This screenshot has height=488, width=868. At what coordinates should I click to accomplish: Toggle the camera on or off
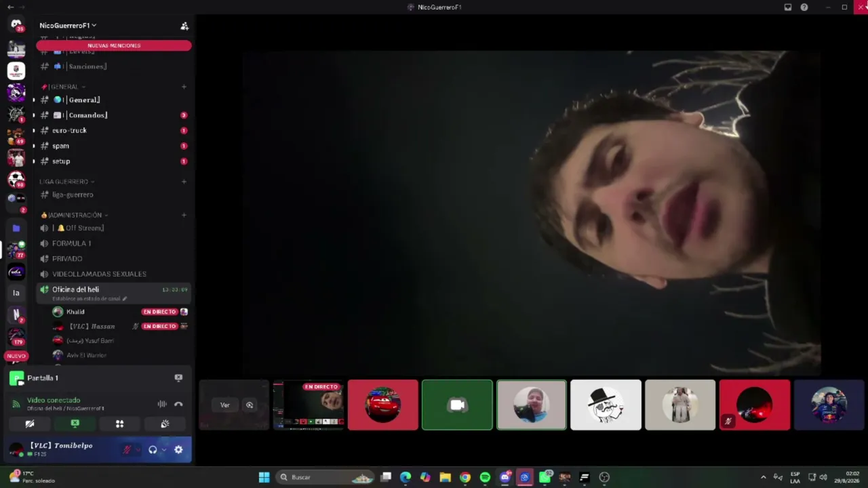(x=30, y=424)
